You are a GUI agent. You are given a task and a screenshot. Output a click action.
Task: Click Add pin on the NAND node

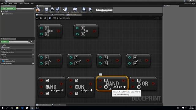pos(119,87)
